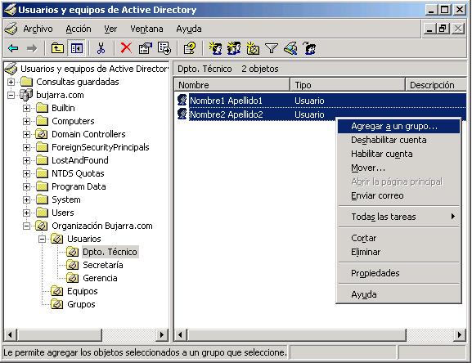472x363 pixels.
Task: Click the funnel filter options icon
Action: tap(272, 48)
